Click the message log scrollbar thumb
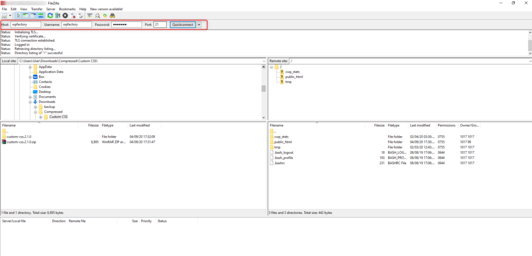Viewport: 532px width, 256px height. pyautogui.click(x=530, y=45)
